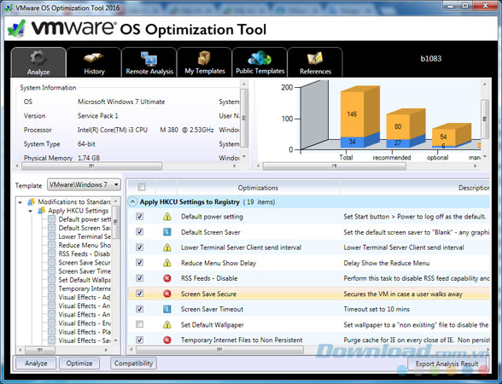Click System Information horizontal scrollbar thumb
Image resolution: width=502 pixels, height=384 pixels.
[x=91, y=166]
